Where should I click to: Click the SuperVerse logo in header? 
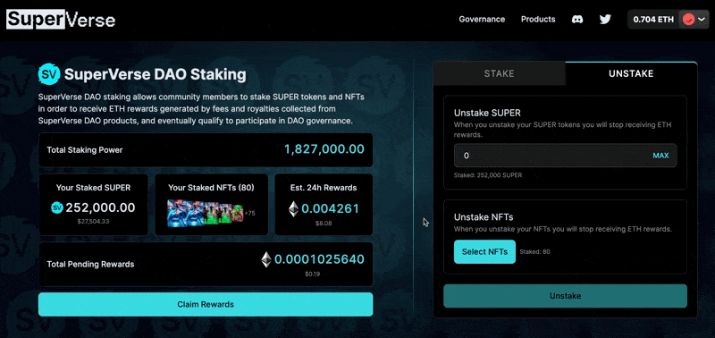coord(61,20)
